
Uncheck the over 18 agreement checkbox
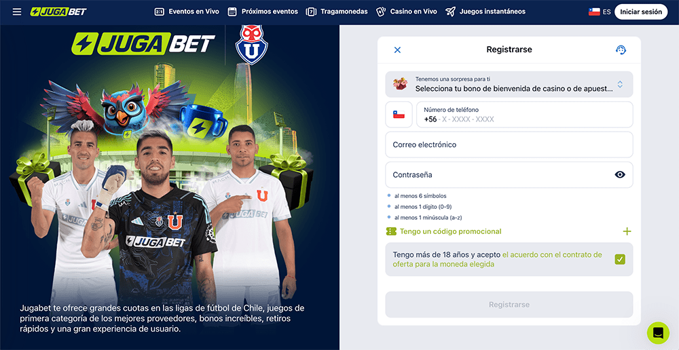[x=620, y=260]
